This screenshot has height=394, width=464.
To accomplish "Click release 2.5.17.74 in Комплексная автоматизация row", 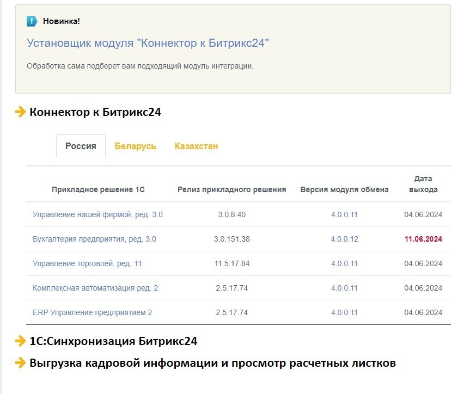I will (231, 288).
